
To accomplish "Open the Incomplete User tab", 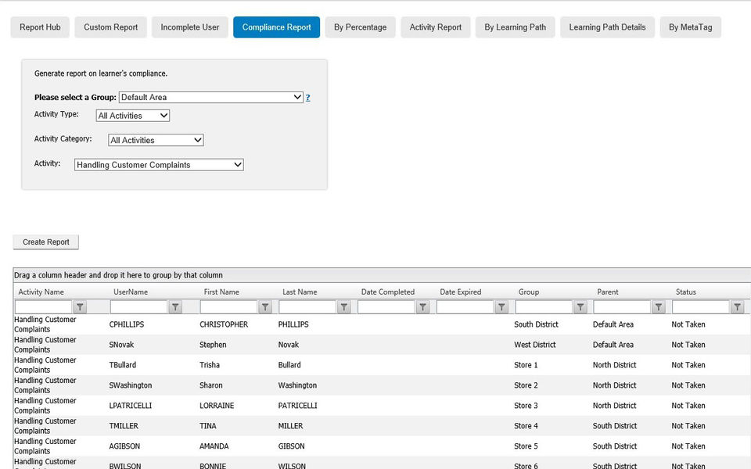I will click(x=190, y=27).
